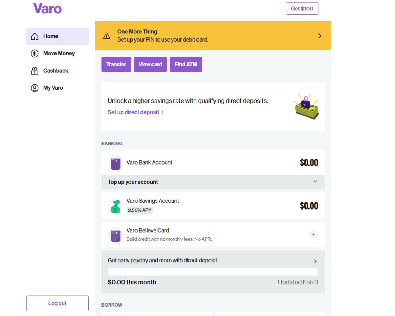Click the Cashback gift icon

coord(35,71)
